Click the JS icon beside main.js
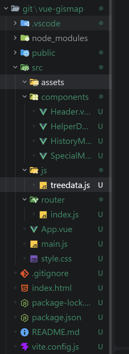 click(34, 244)
